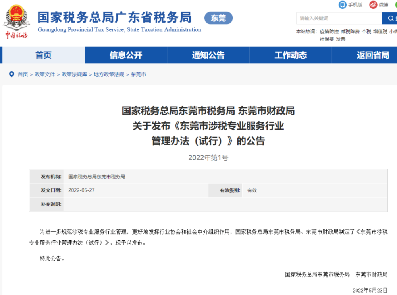Go to the 工作动态 tab

click(291, 55)
